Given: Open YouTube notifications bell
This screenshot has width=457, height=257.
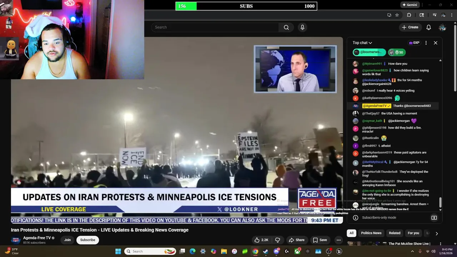Looking at the screenshot, I should point(429,27).
